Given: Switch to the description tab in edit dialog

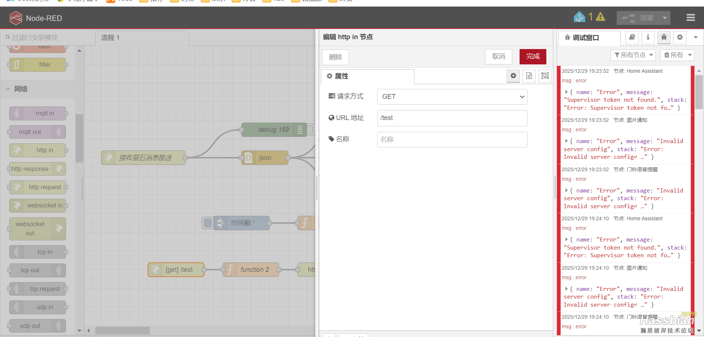Looking at the screenshot, I should click(529, 76).
